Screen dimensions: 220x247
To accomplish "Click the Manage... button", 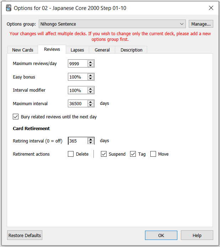I will pyautogui.click(x=201, y=24).
